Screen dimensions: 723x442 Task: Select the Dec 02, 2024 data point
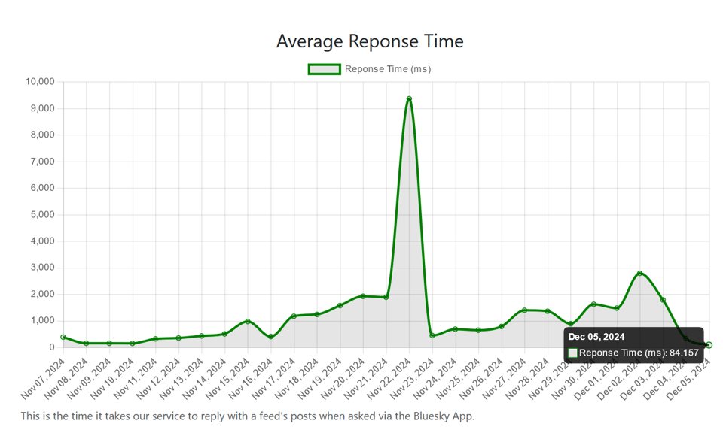[x=639, y=274]
